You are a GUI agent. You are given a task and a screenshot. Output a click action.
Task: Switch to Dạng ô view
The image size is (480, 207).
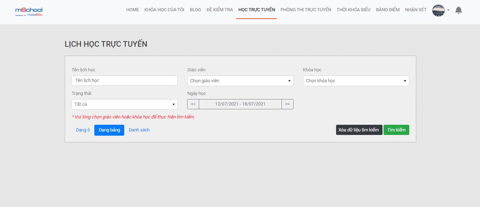click(x=83, y=130)
